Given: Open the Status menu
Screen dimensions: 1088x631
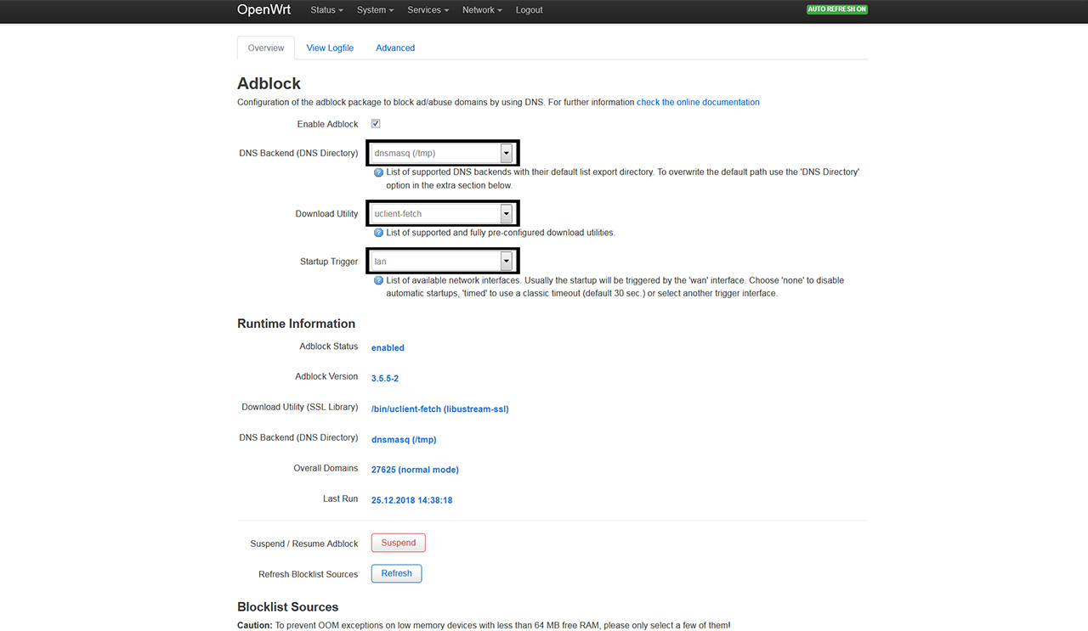Looking at the screenshot, I should [x=326, y=10].
